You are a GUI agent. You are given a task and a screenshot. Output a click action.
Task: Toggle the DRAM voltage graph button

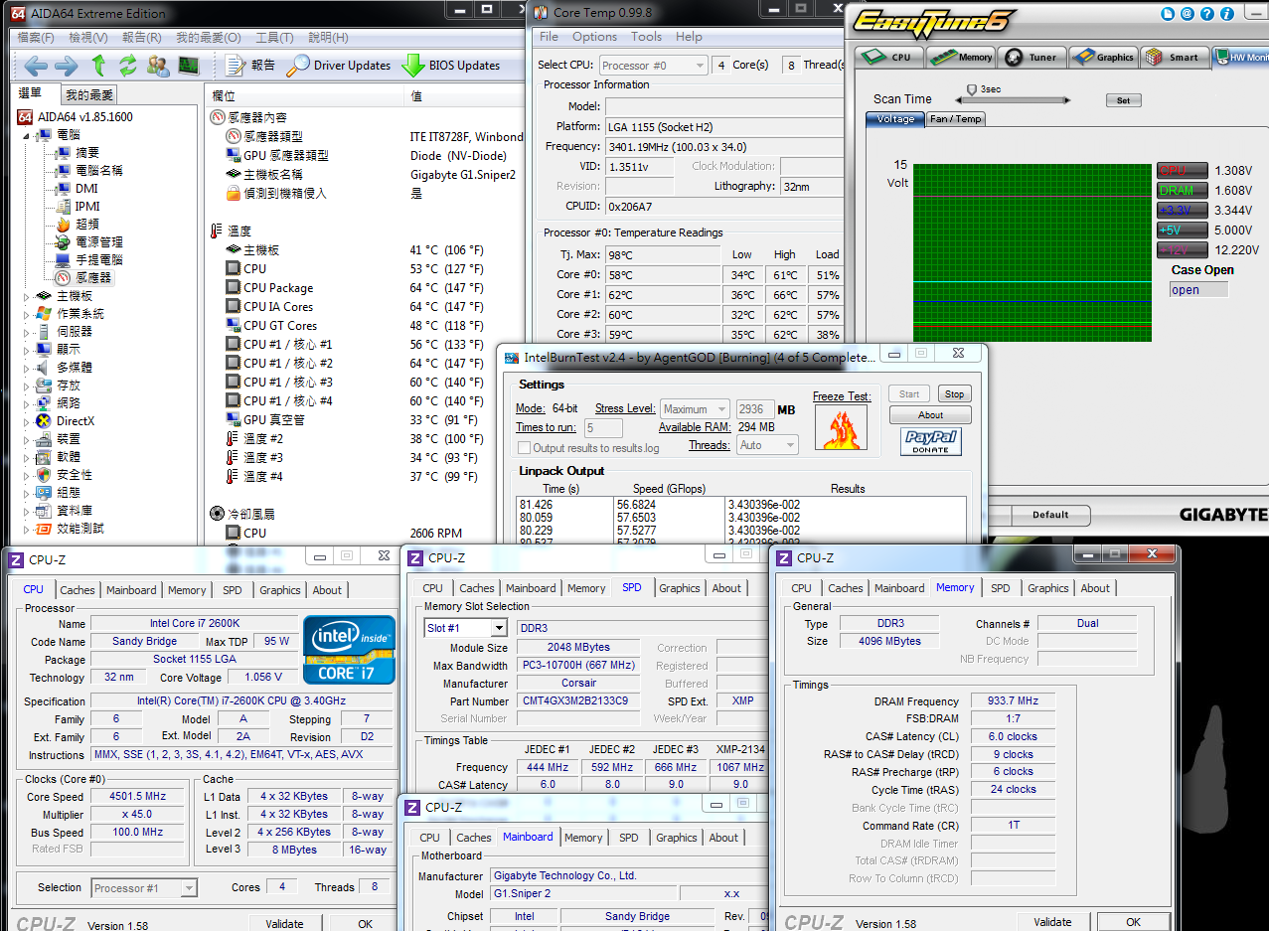(1183, 191)
